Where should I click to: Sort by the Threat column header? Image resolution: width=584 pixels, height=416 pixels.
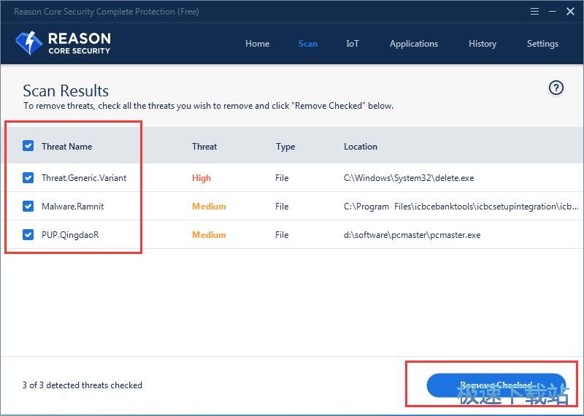click(204, 147)
